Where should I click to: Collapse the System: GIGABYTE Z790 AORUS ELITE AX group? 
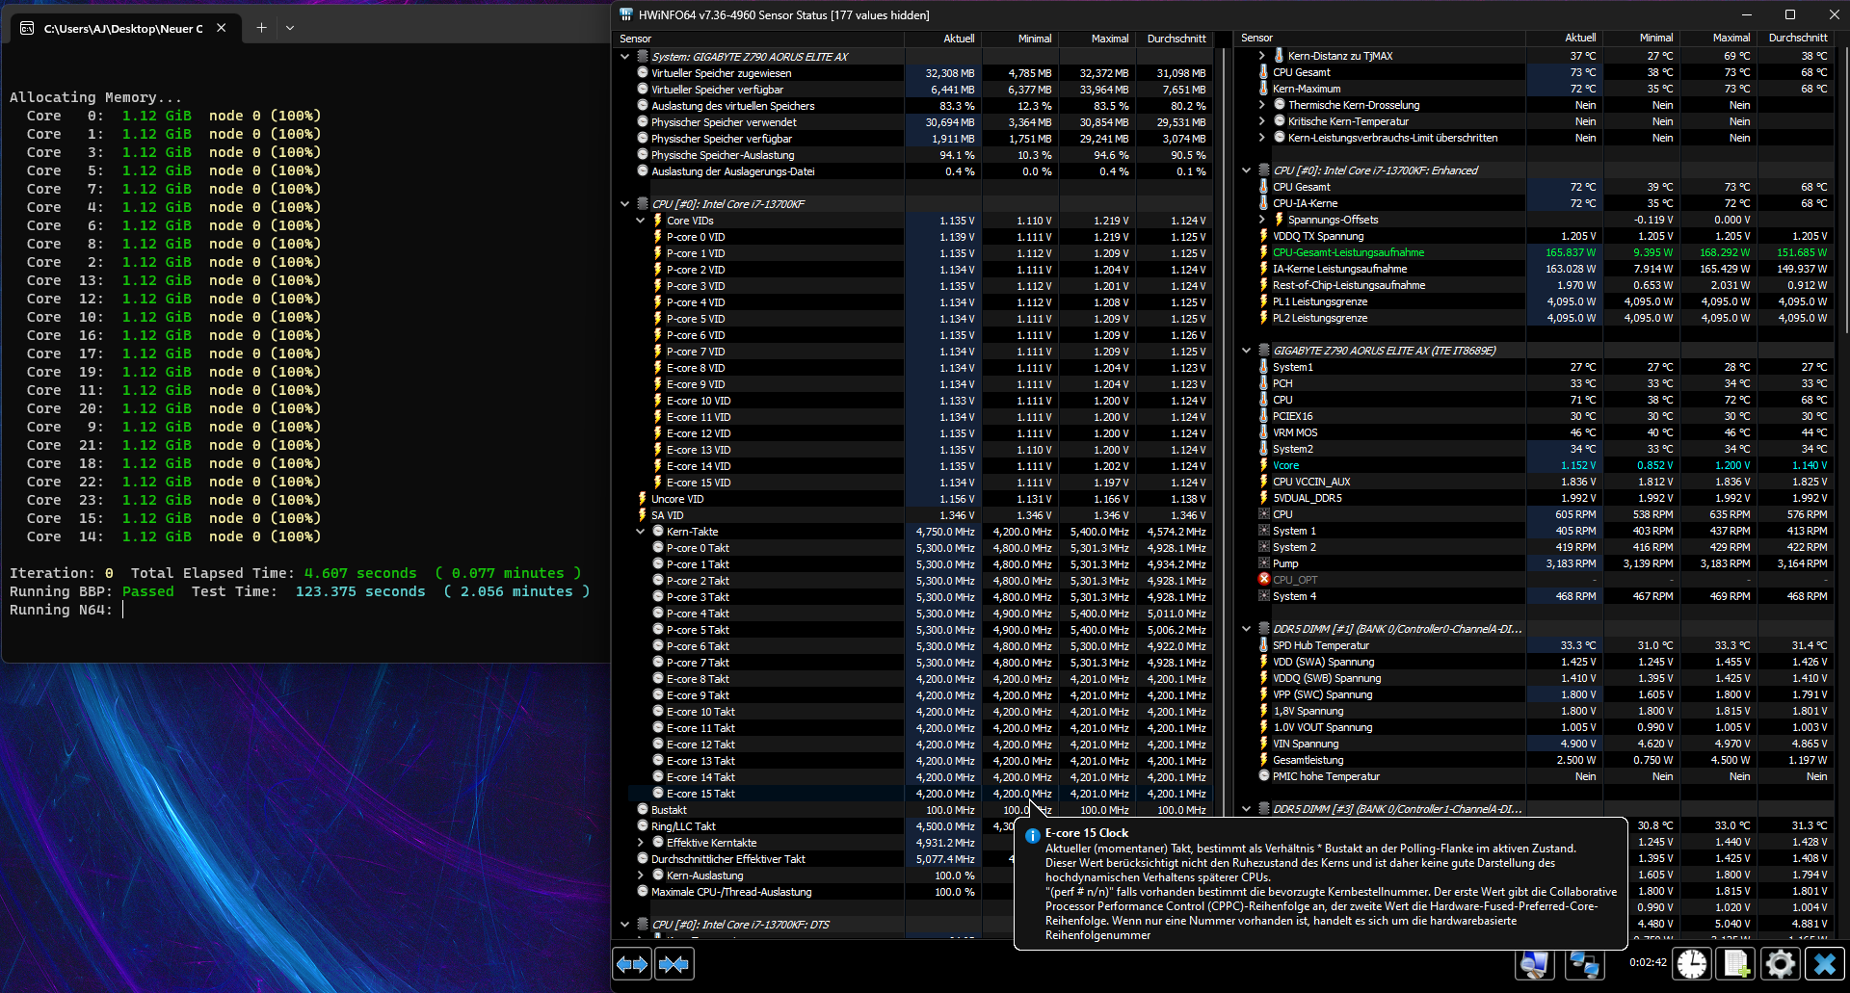[x=624, y=57]
